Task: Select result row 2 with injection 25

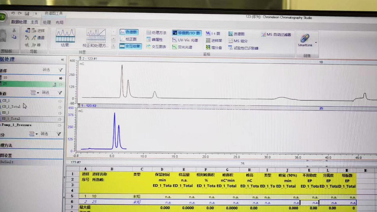Action: (217, 202)
